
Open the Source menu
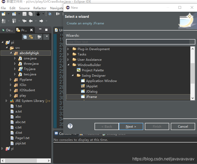tap(24, 8)
